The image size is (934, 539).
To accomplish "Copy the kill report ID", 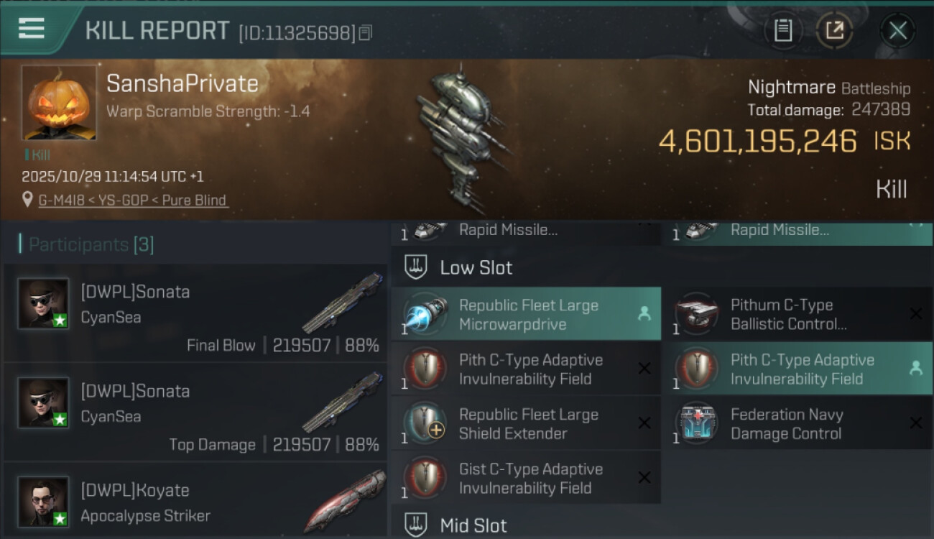I will coord(366,33).
